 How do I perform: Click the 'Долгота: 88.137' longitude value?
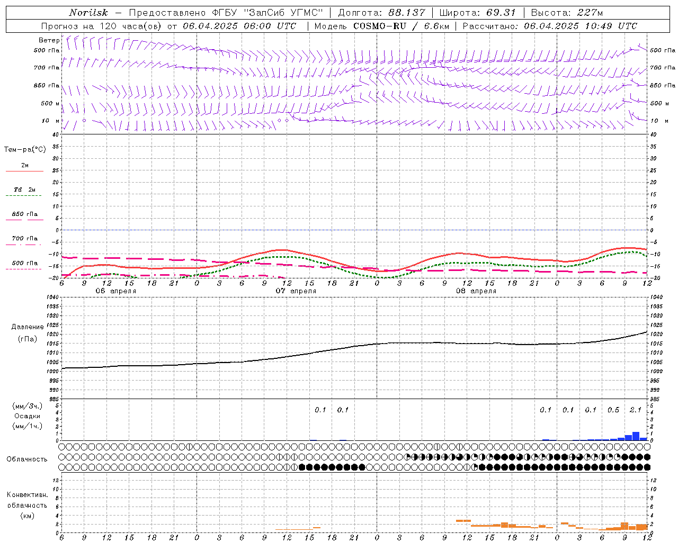tap(381, 13)
